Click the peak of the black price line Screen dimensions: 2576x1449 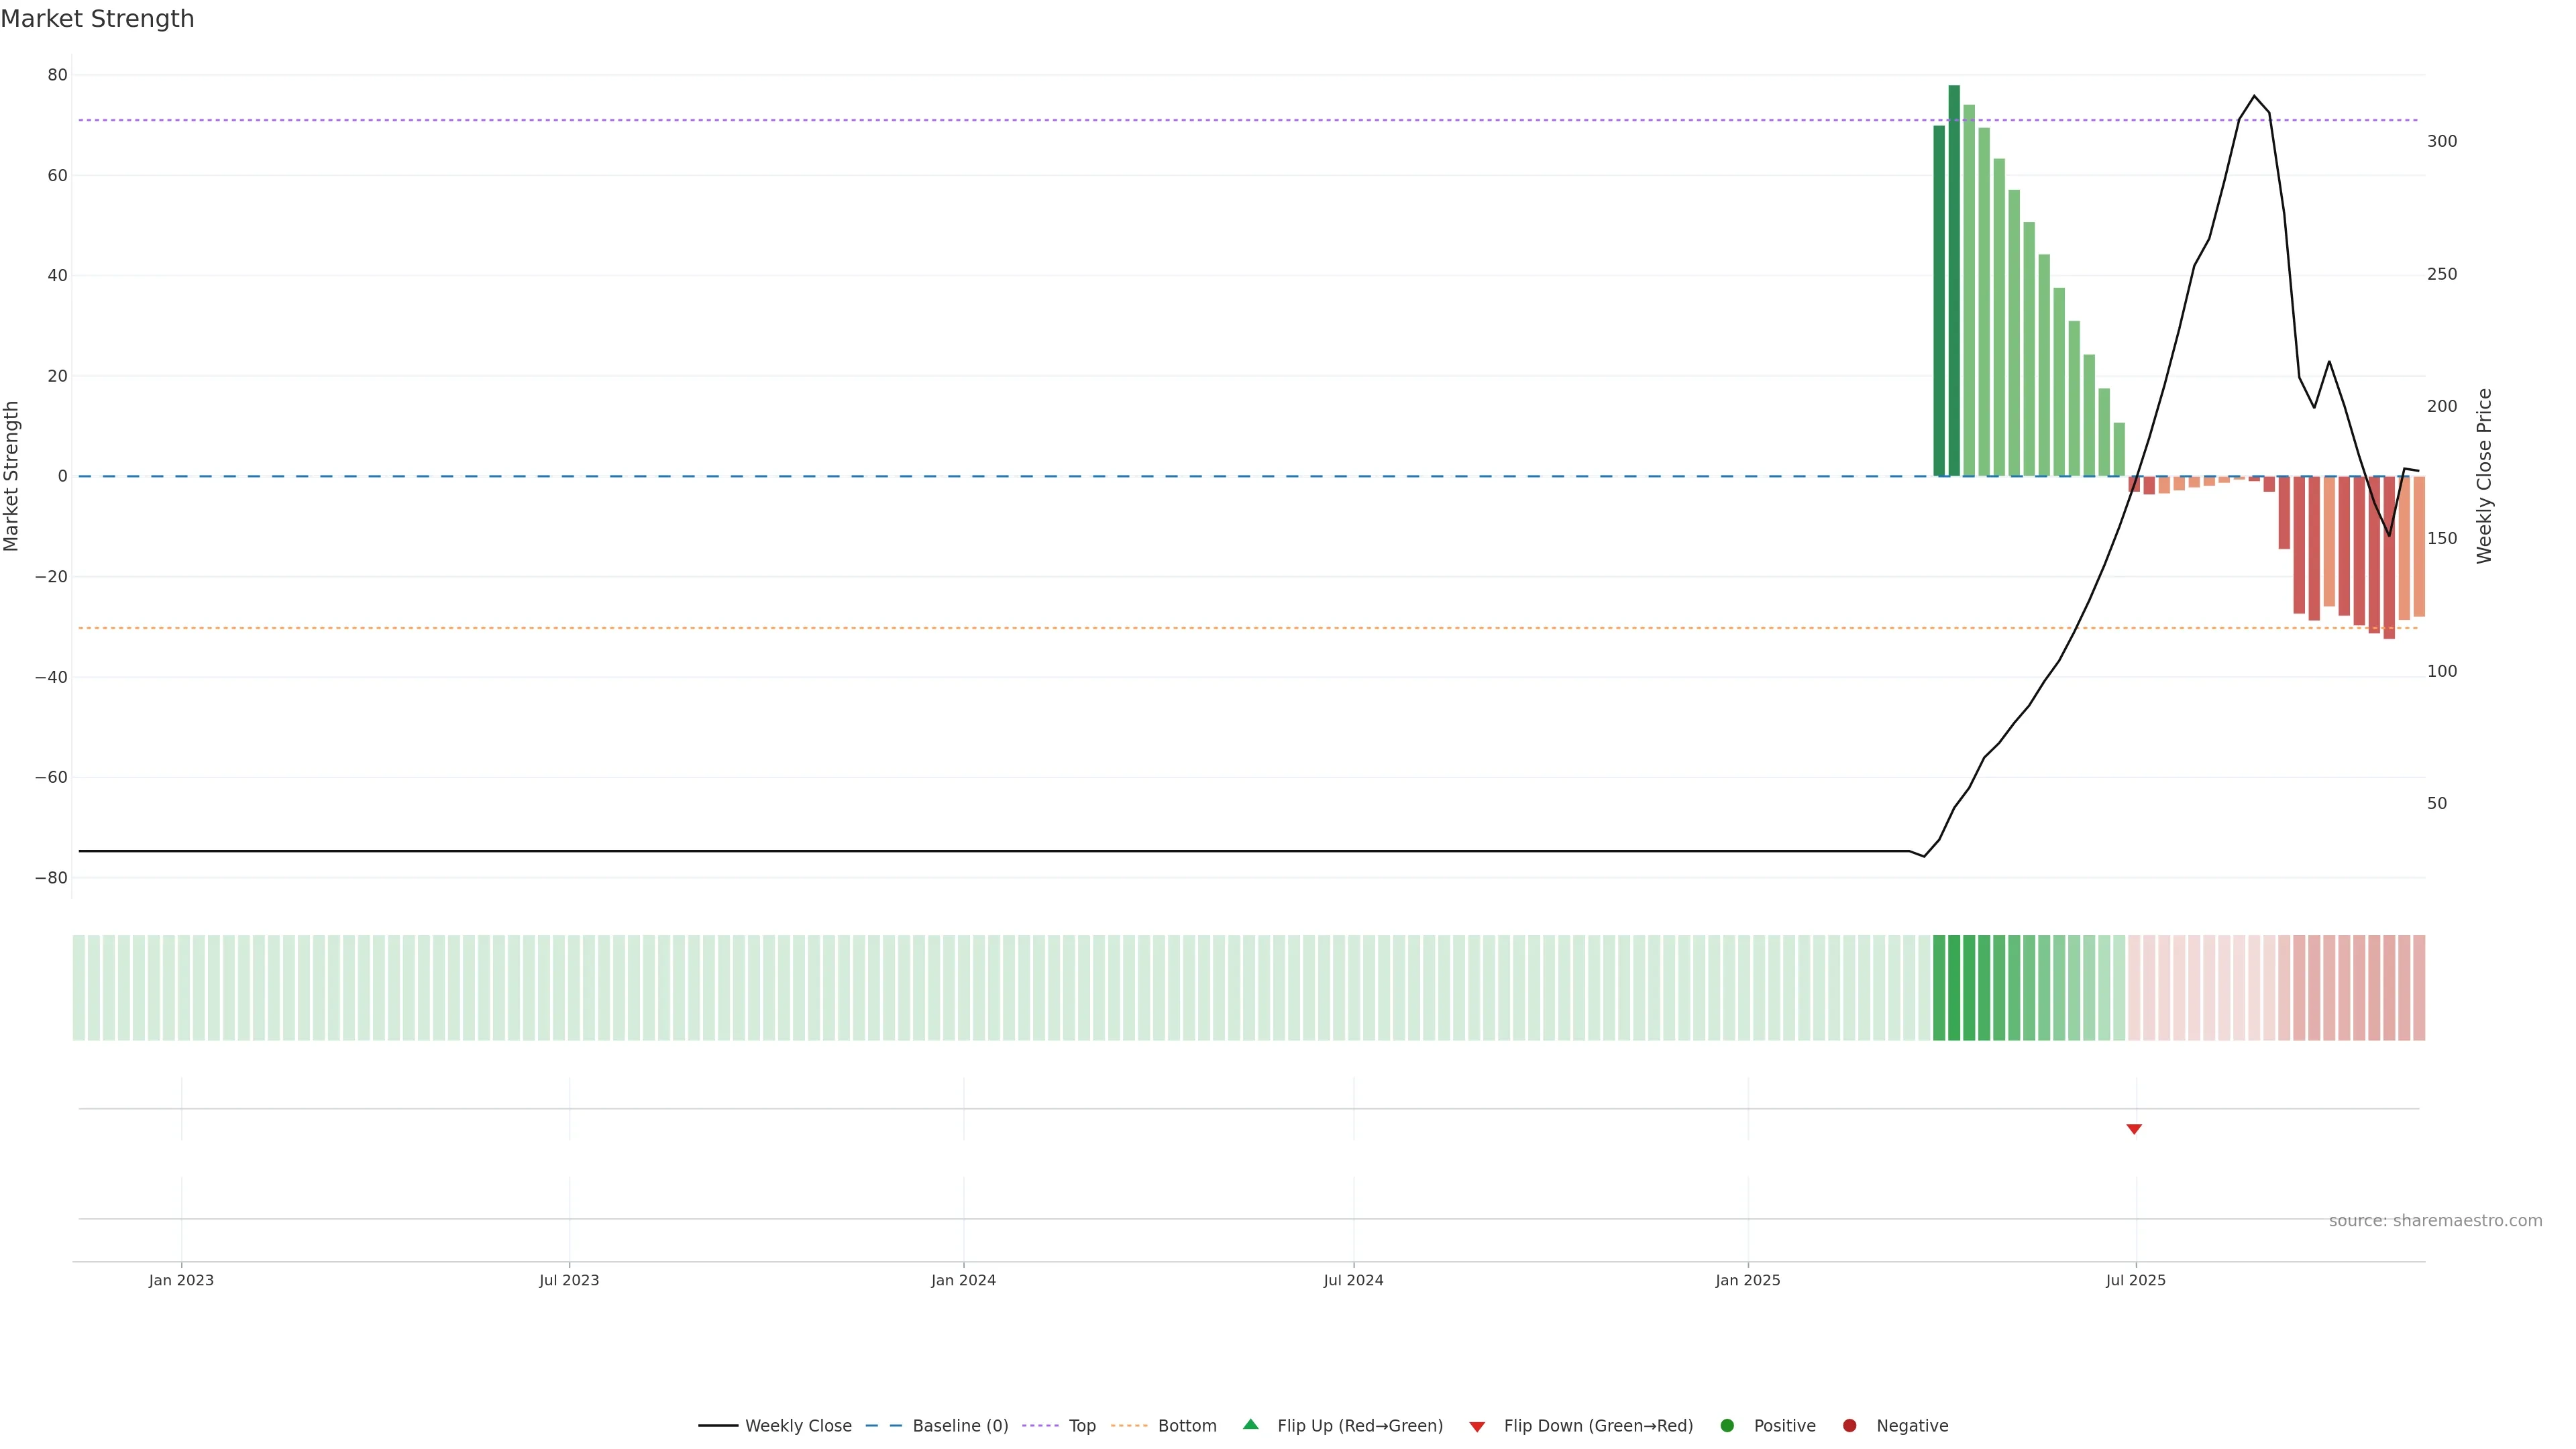tap(2254, 97)
